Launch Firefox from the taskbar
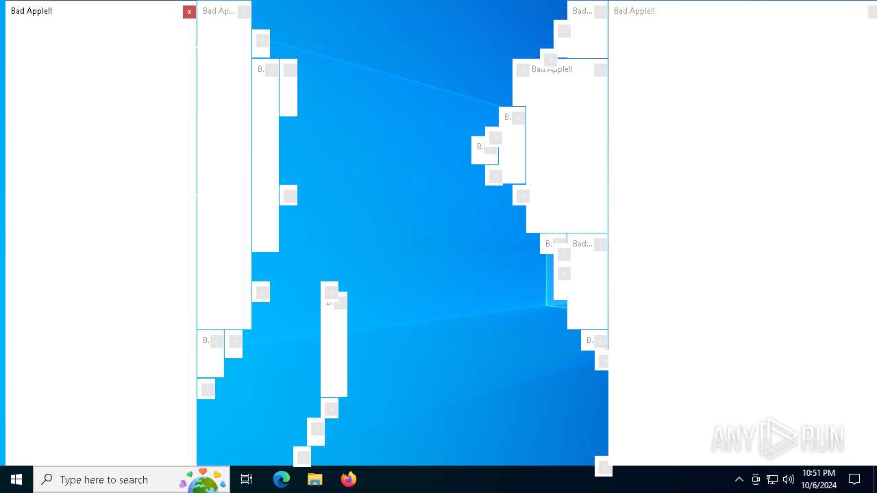The width and height of the screenshot is (877, 493). (x=349, y=479)
